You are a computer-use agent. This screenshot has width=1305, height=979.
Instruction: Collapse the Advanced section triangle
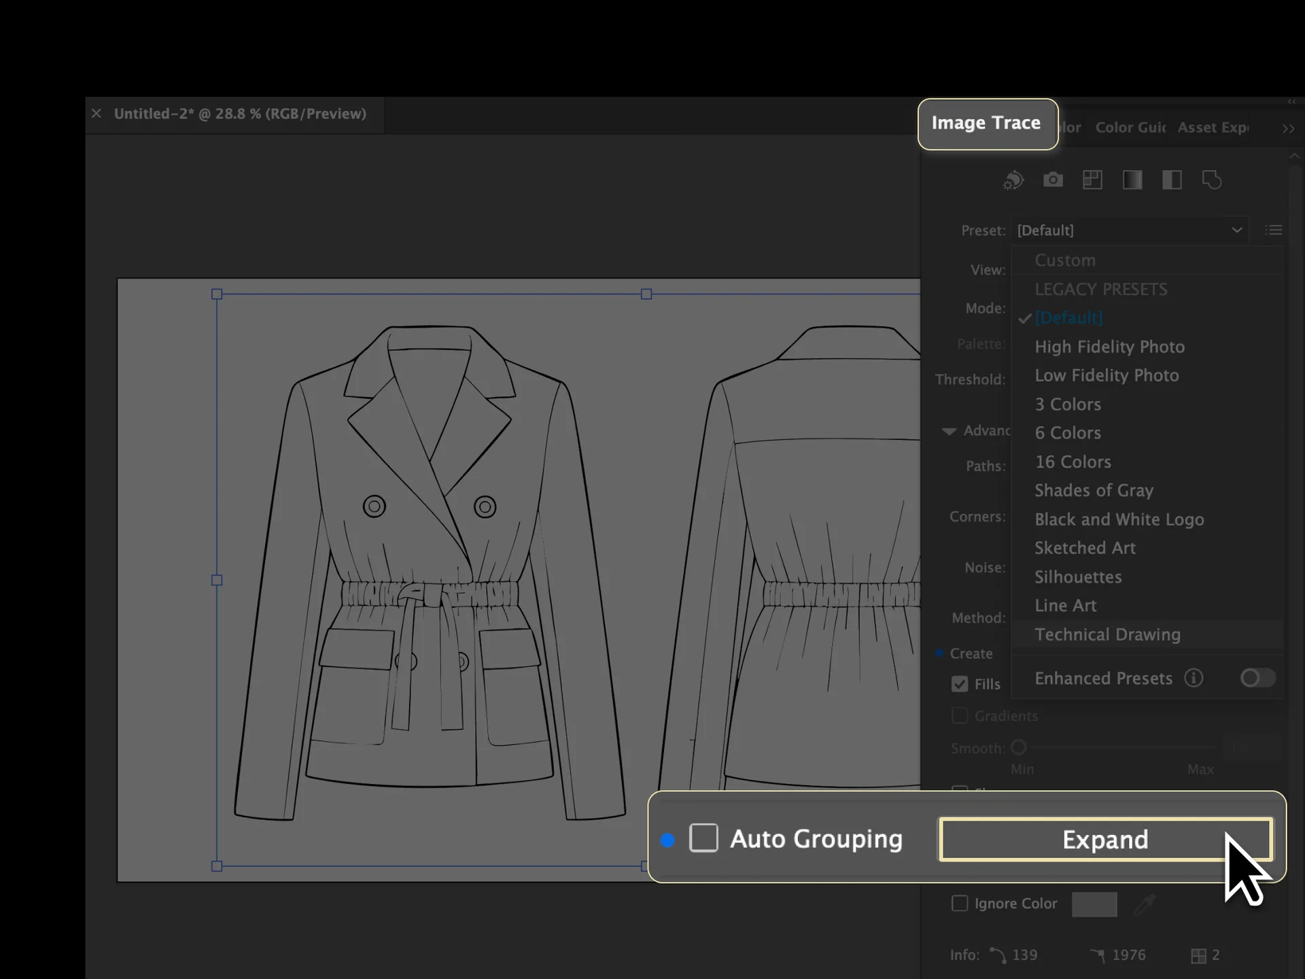coord(949,431)
